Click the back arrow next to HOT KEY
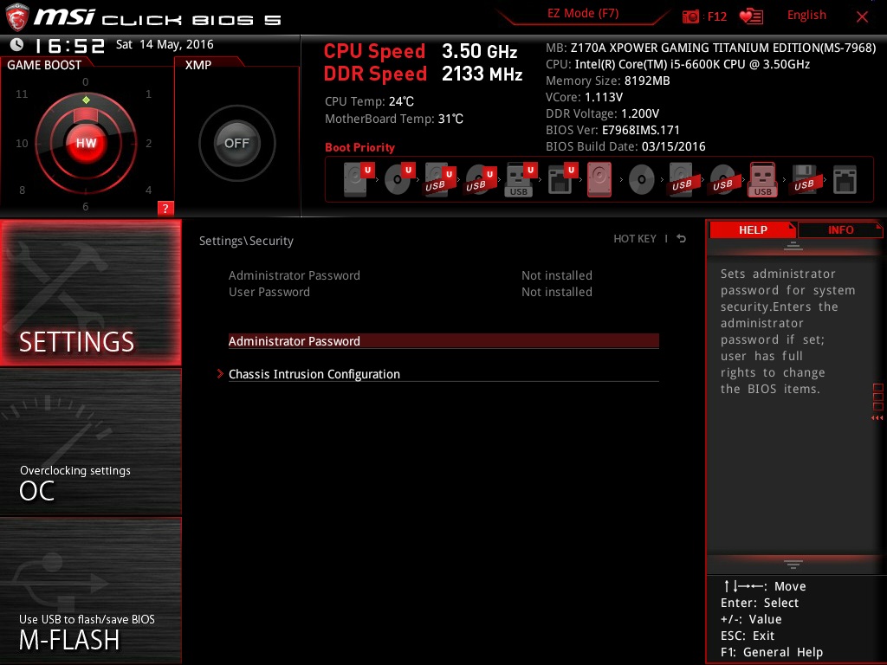The image size is (887, 665). tap(682, 239)
